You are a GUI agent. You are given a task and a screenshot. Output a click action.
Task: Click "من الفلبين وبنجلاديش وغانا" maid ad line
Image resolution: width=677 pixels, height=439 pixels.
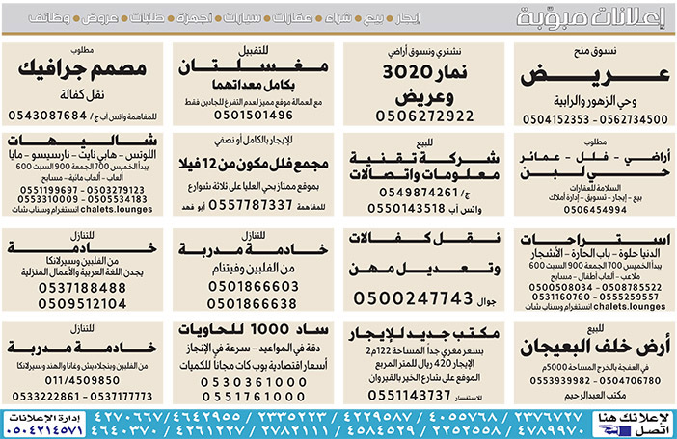82,366
